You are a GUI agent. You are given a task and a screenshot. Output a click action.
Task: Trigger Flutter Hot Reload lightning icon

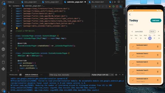[x=110, y=6]
